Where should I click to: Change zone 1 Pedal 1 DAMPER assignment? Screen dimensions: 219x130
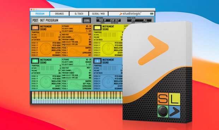click(88, 48)
